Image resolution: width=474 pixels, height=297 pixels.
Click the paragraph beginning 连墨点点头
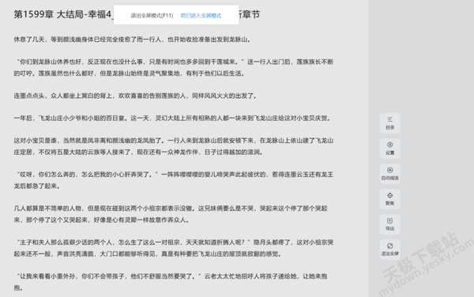click(135, 96)
